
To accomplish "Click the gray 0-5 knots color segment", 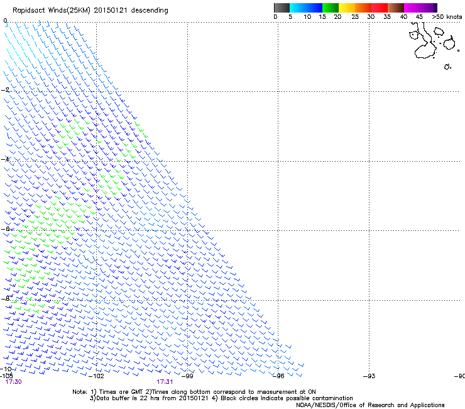I will pyautogui.click(x=282, y=8).
